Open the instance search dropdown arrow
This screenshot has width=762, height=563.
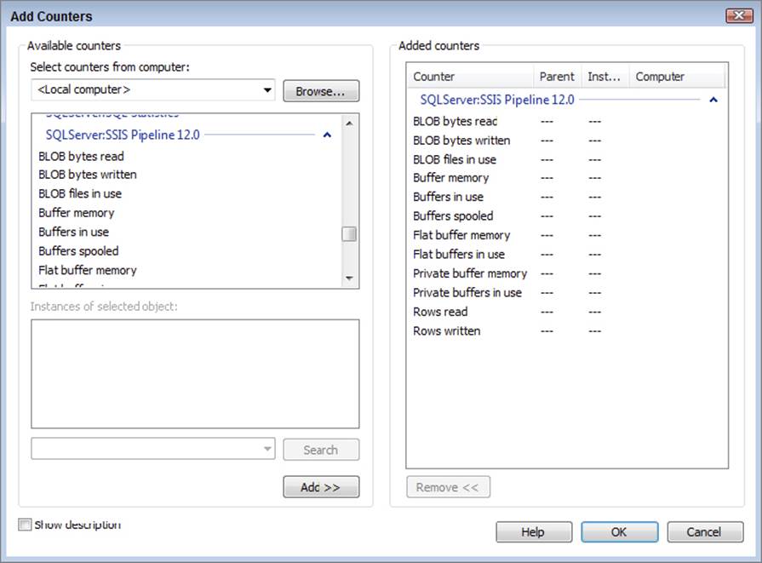267,449
